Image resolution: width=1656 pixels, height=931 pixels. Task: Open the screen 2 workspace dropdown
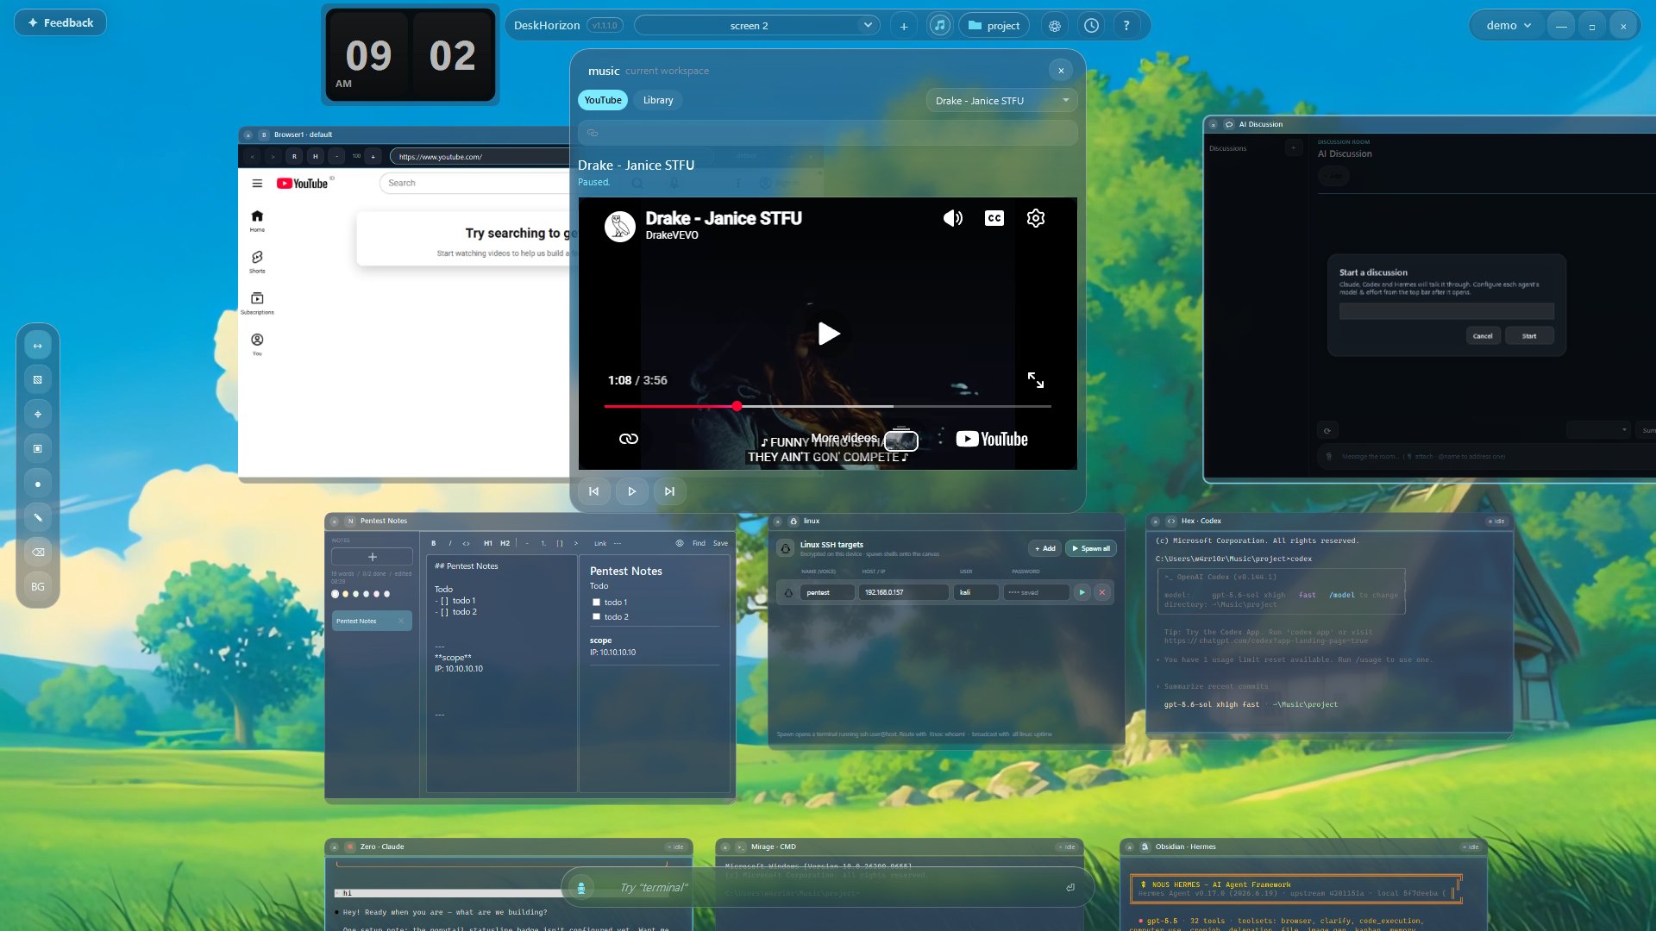[756, 26]
